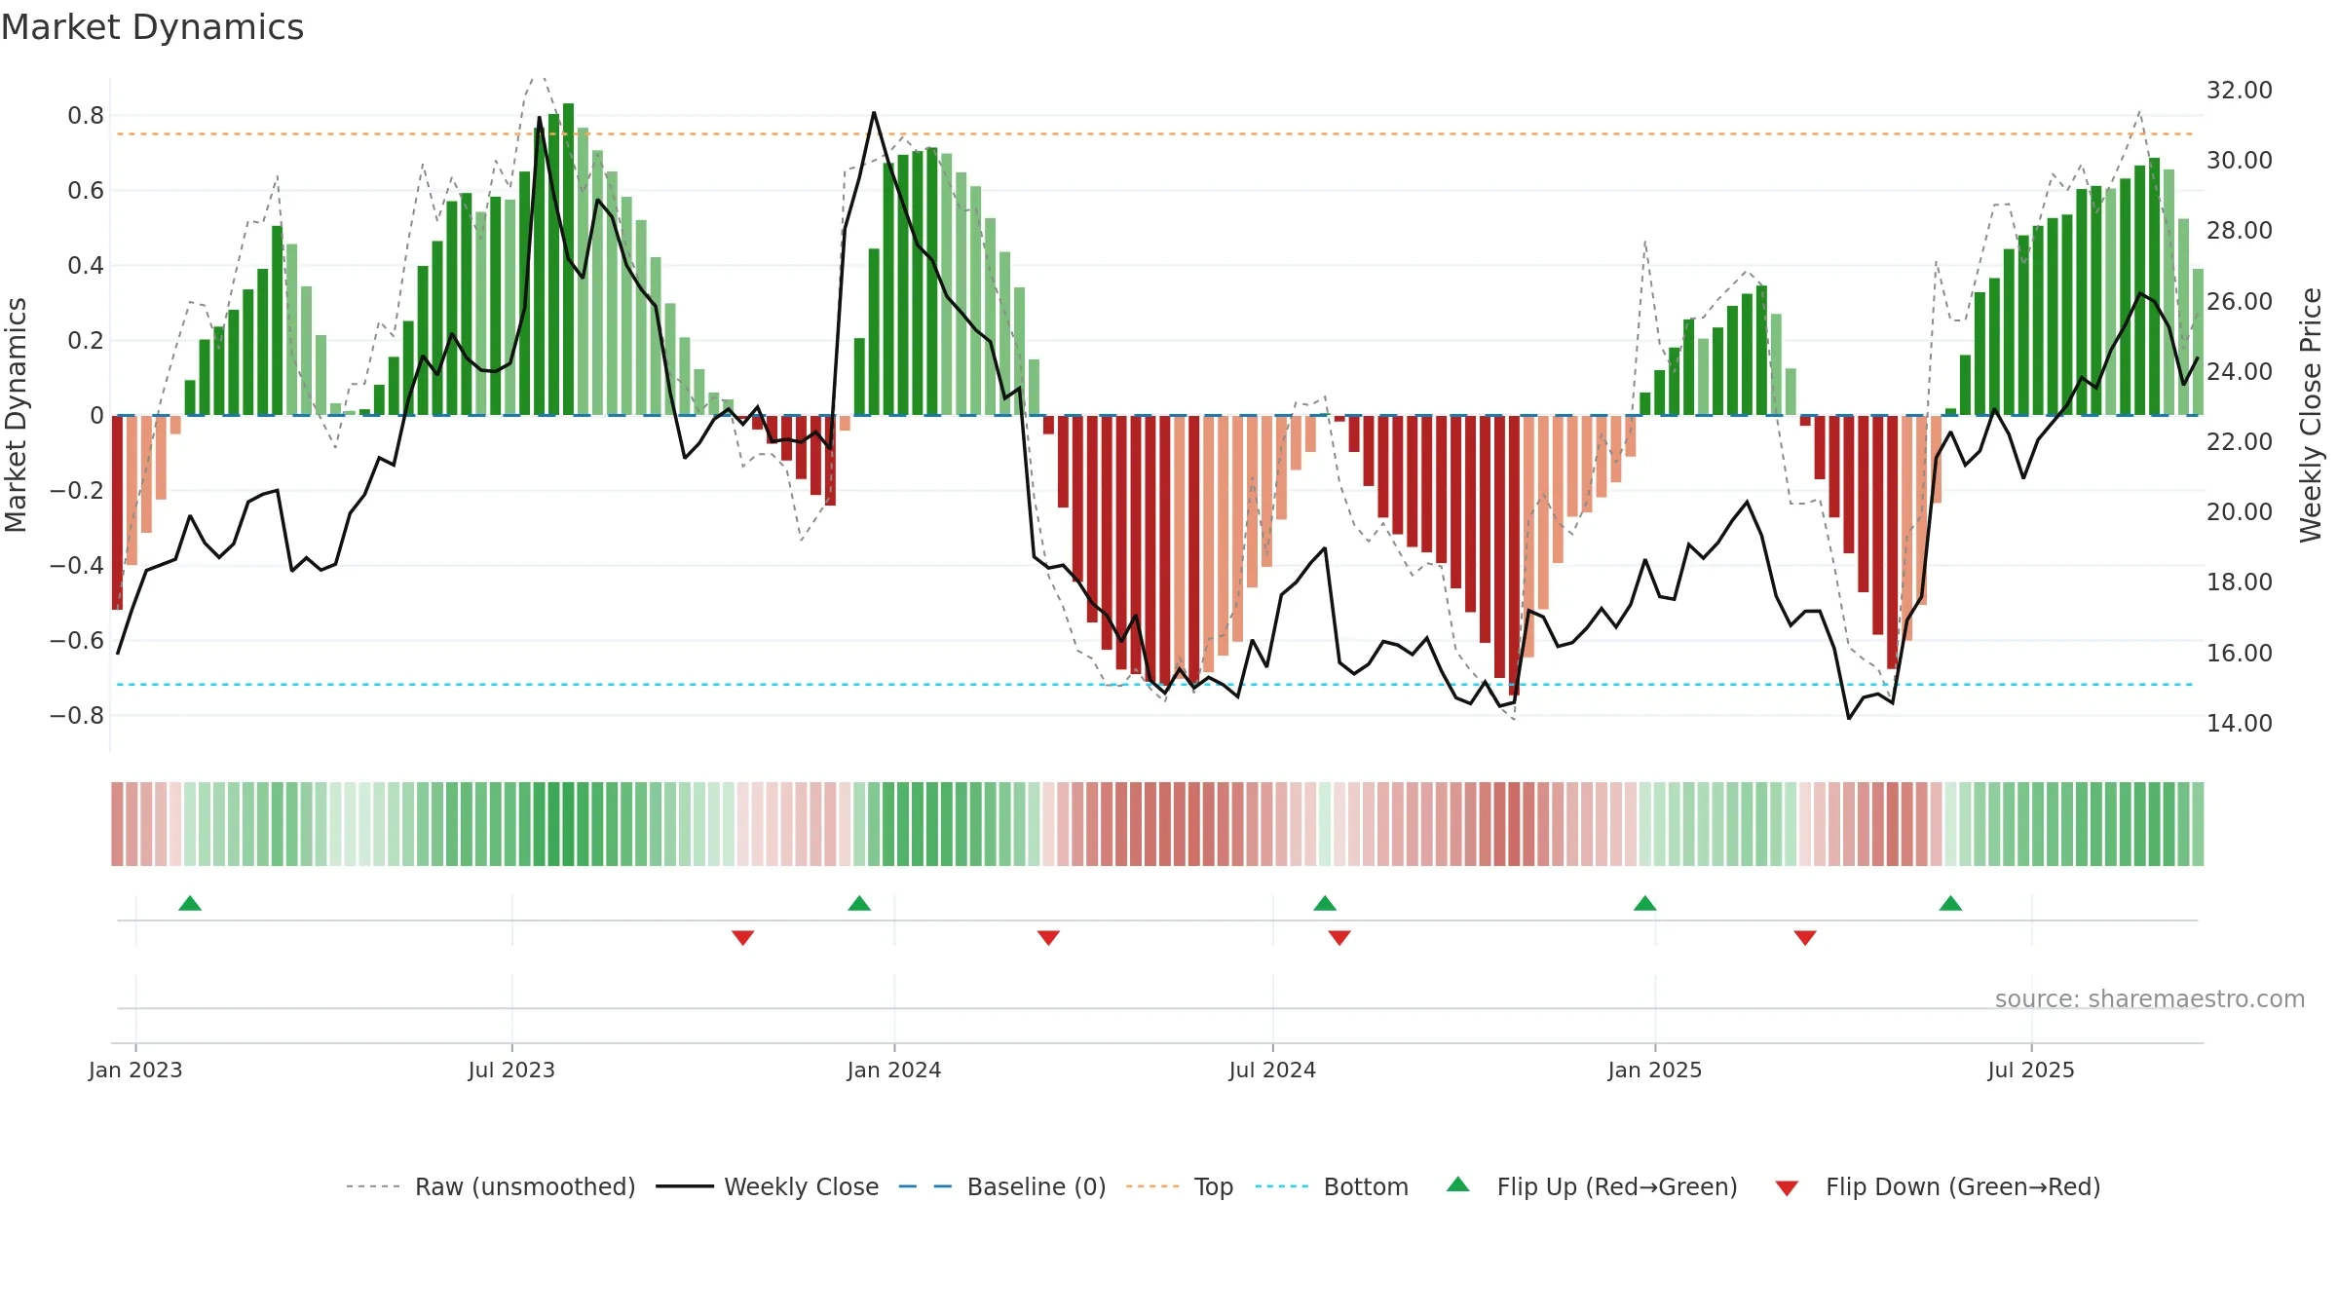The image size is (2338, 1315).
Task: Toggle the Weekly Close legend entry
Action: click(767, 1186)
